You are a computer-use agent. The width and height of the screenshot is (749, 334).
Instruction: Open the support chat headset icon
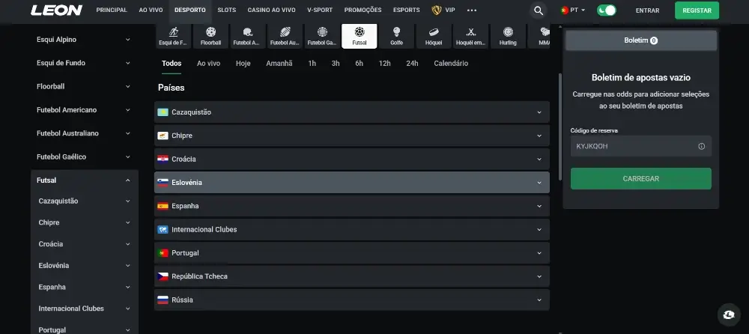coord(728,314)
